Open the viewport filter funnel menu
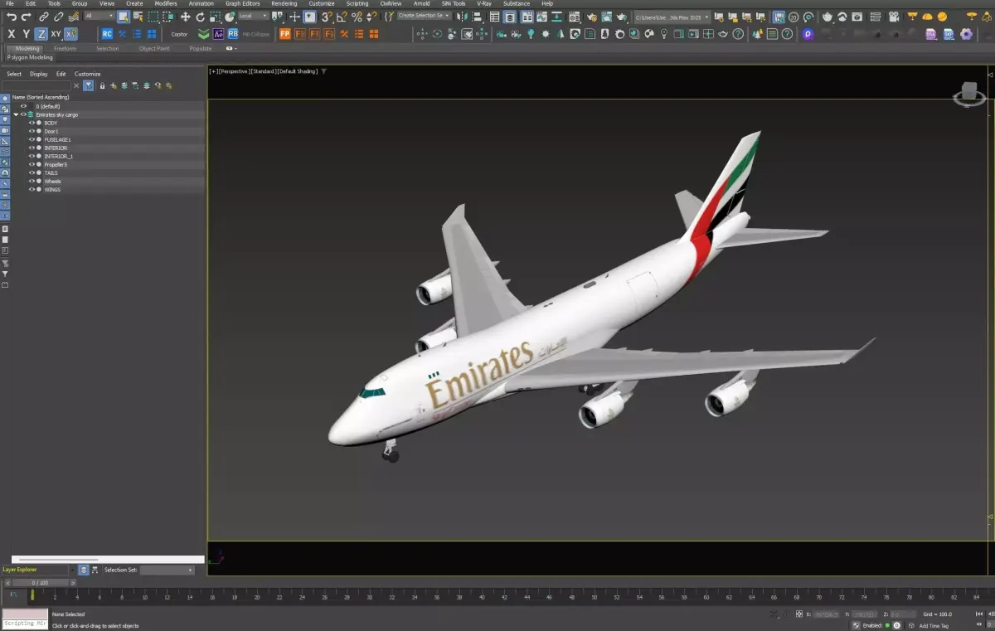Image resolution: width=995 pixels, height=631 pixels. pyautogui.click(x=324, y=71)
